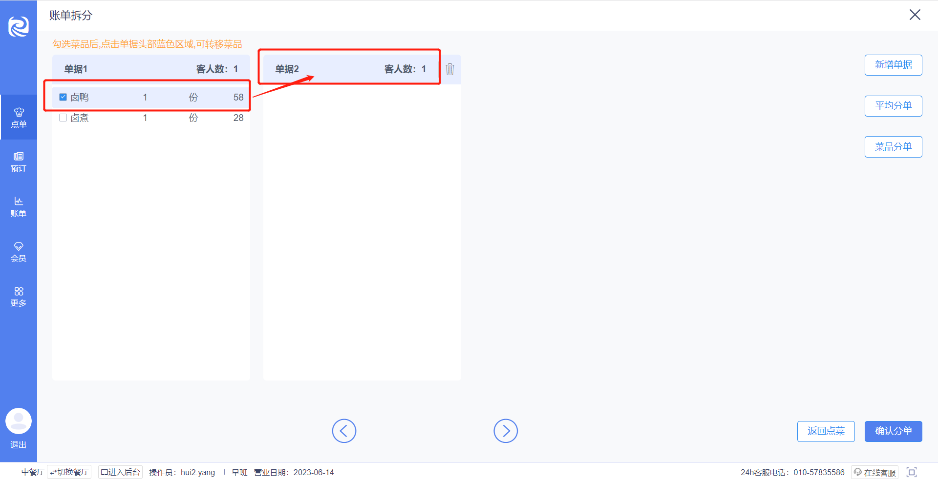Click the 新增单据 button

893,65
